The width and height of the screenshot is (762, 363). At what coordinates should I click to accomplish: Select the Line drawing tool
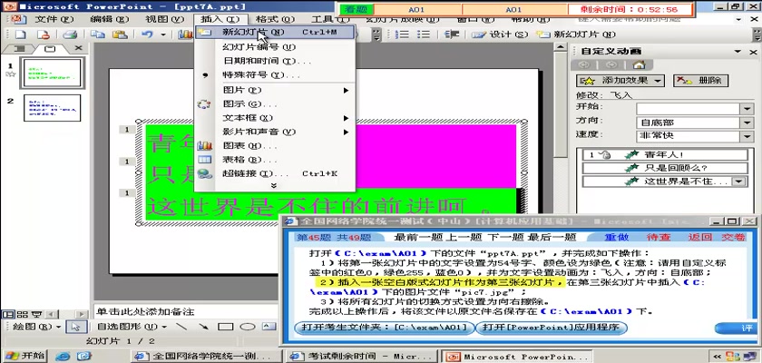pyautogui.click(x=181, y=327)
